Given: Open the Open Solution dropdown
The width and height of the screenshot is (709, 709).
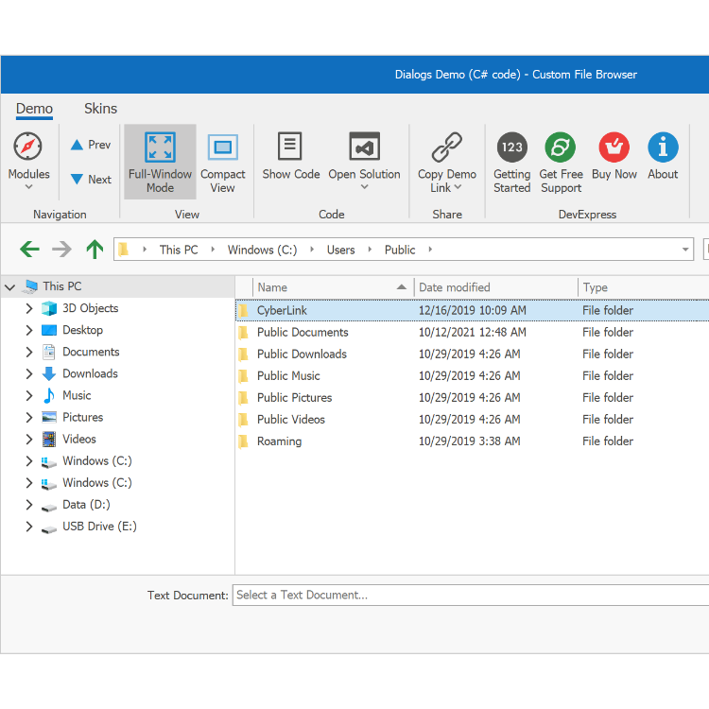Looking at the screenshot, I should [364, 187].
